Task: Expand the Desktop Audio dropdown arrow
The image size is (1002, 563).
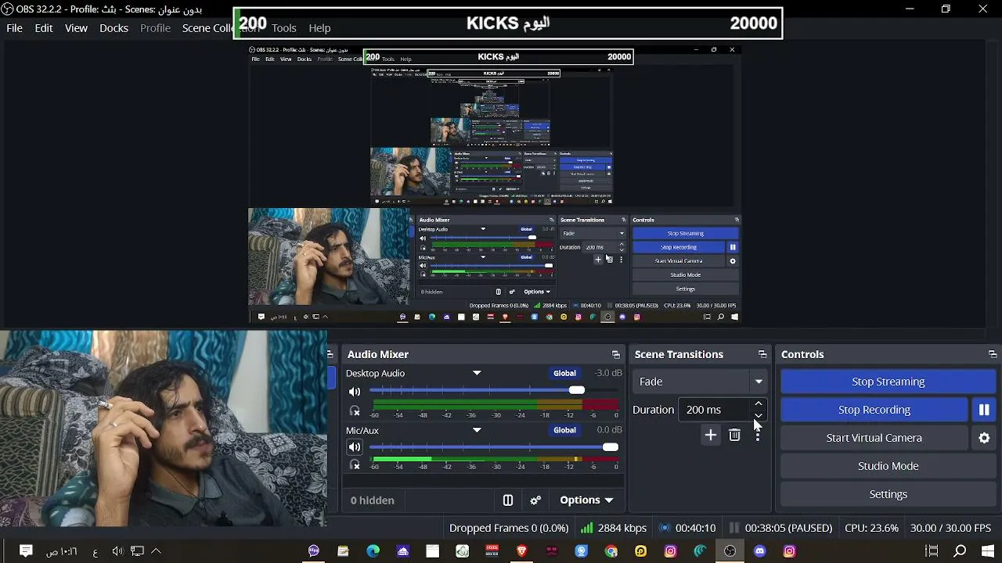Action: click(x=477, y=373)
